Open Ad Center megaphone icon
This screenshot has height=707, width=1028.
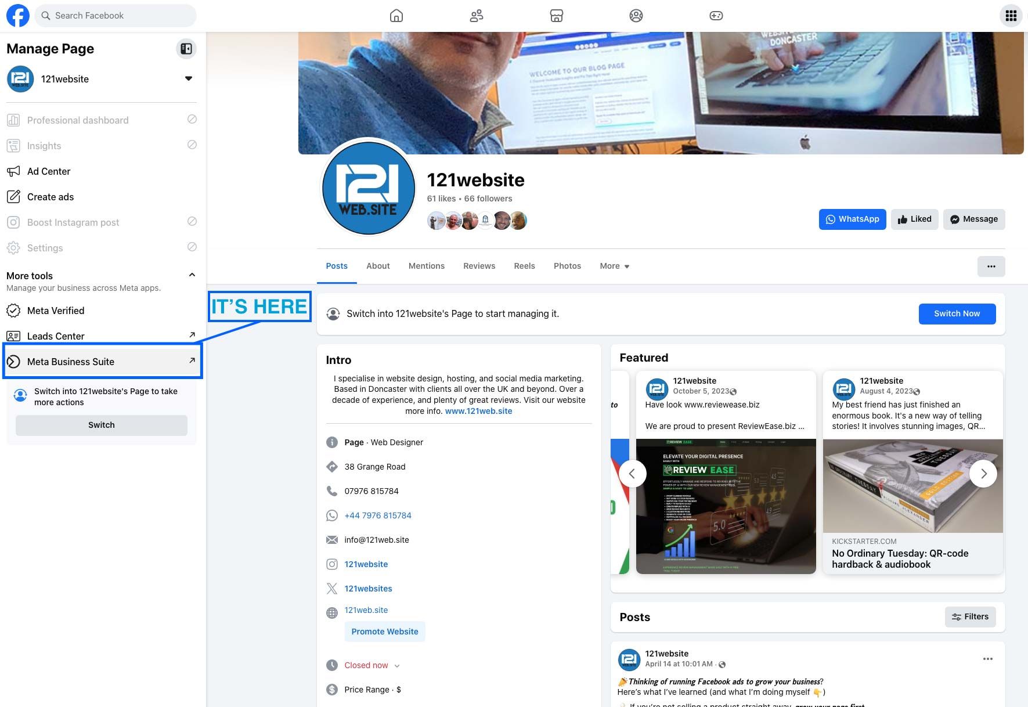(13, 171)
